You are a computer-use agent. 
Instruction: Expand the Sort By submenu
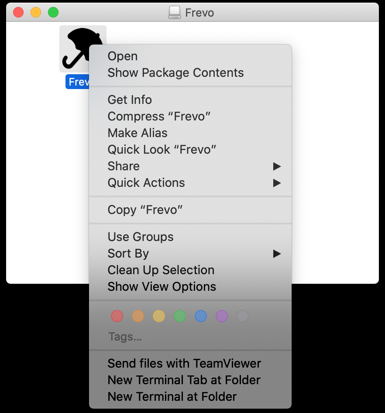(190, 254)
